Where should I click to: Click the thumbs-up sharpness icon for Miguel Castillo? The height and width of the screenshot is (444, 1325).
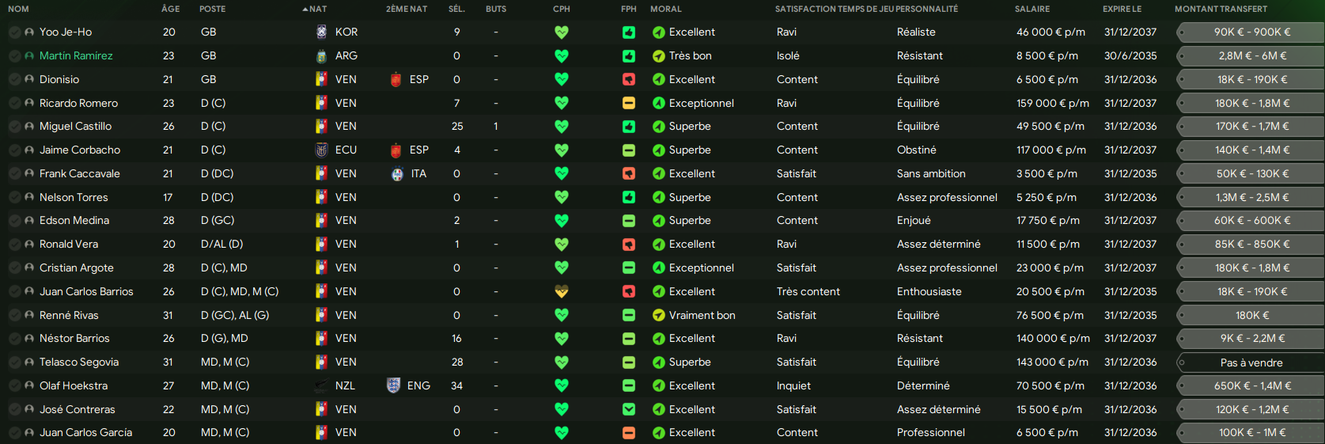(629, 127)
